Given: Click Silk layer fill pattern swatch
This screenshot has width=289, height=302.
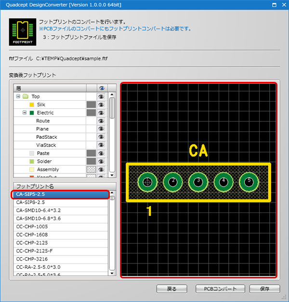Looking at the screenshot, I should [x=91, y=105].
